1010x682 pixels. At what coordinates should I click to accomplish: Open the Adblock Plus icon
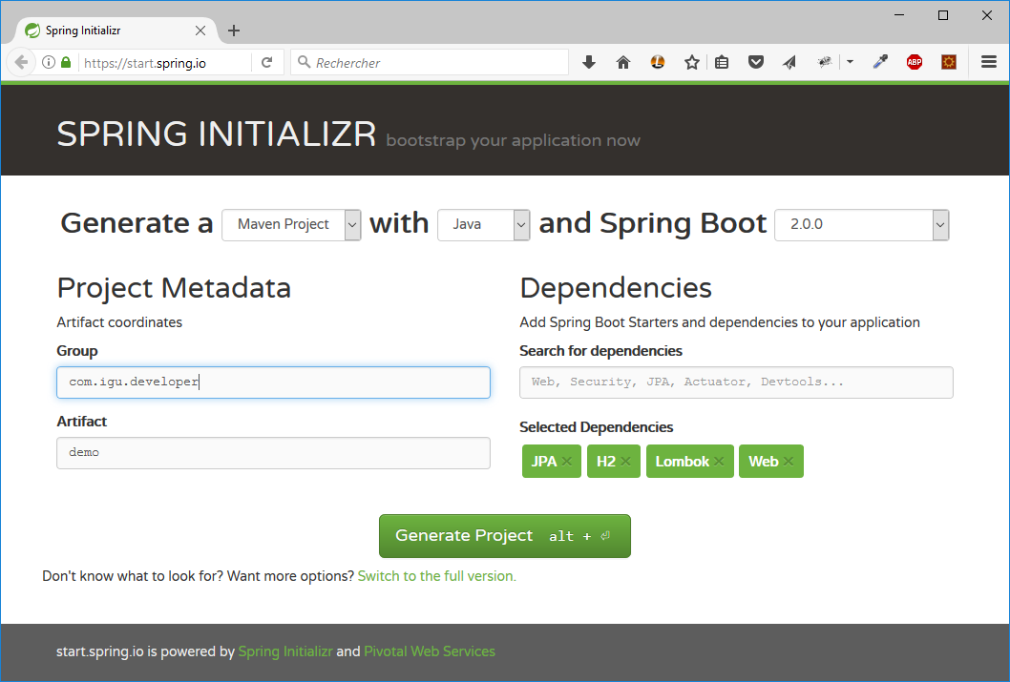(914, 61)
